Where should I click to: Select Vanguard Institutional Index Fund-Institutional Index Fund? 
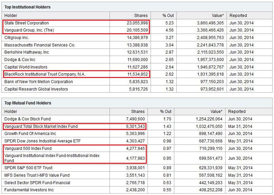coord(52,158)
